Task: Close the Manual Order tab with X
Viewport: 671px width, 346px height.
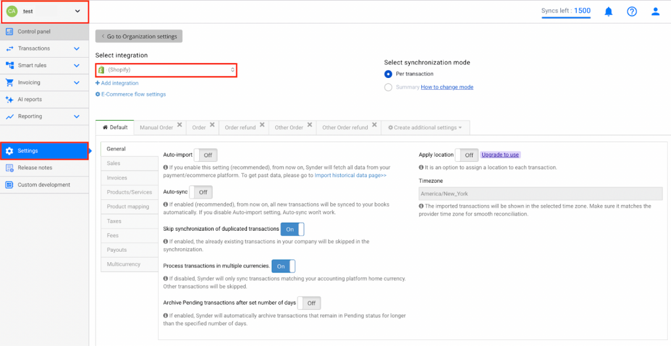Action: pyautogui.click(x=180, y=125)
